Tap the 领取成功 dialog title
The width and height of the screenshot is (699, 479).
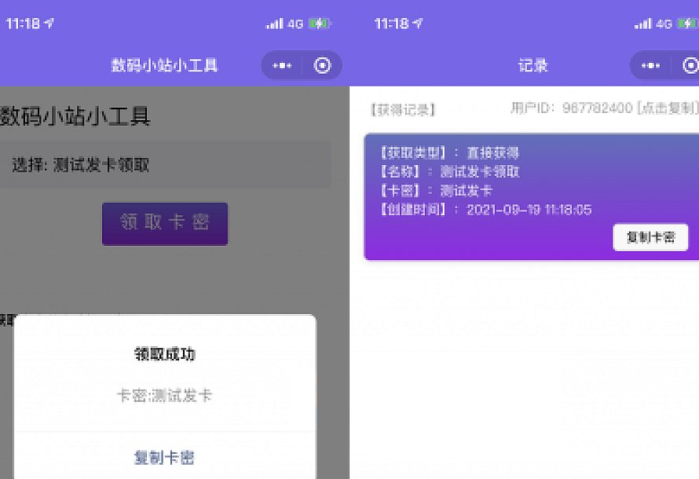click(165, 355)
